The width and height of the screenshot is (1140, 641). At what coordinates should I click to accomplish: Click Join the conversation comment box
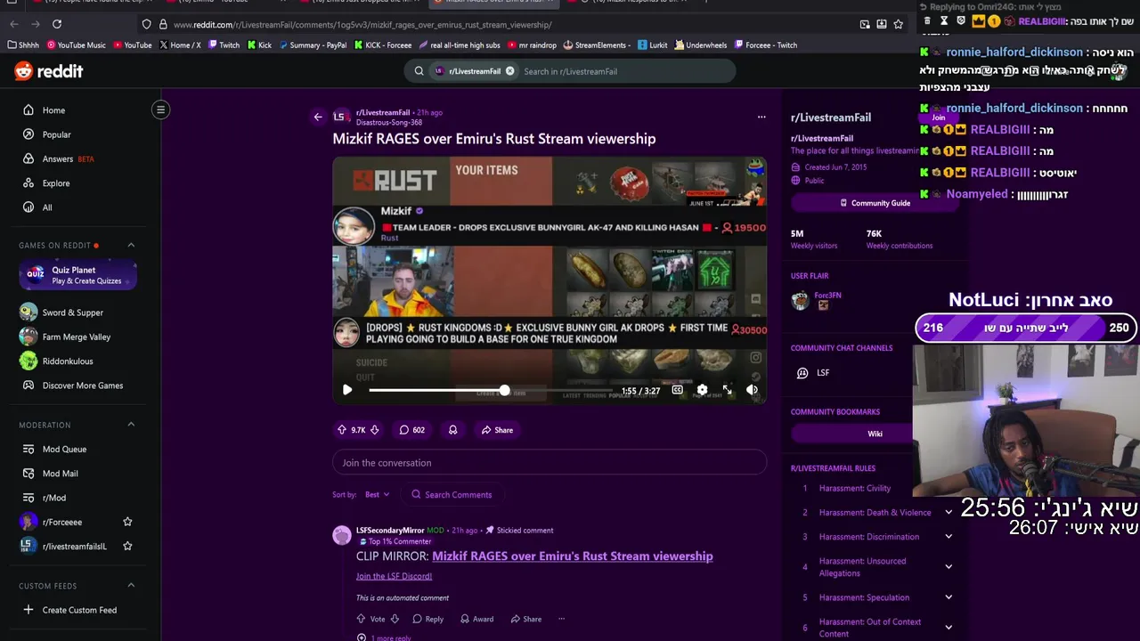[x=550, y=463]
